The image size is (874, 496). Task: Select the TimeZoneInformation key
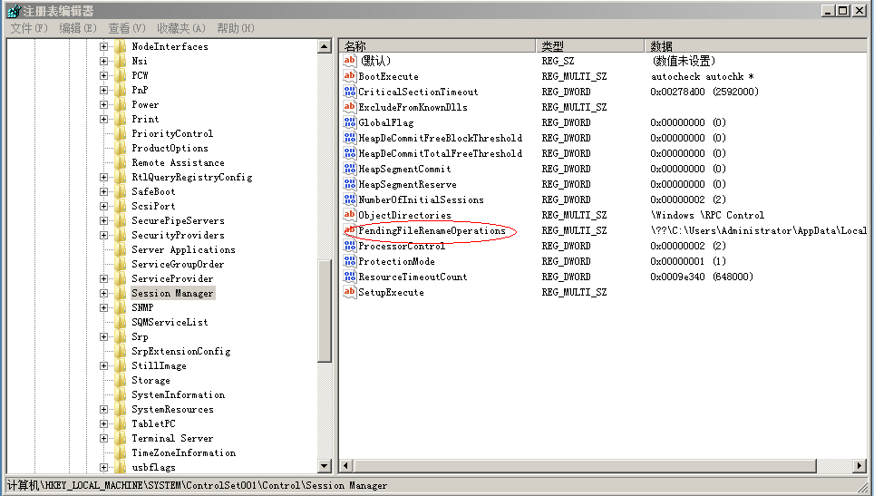[x=183, y=452]
